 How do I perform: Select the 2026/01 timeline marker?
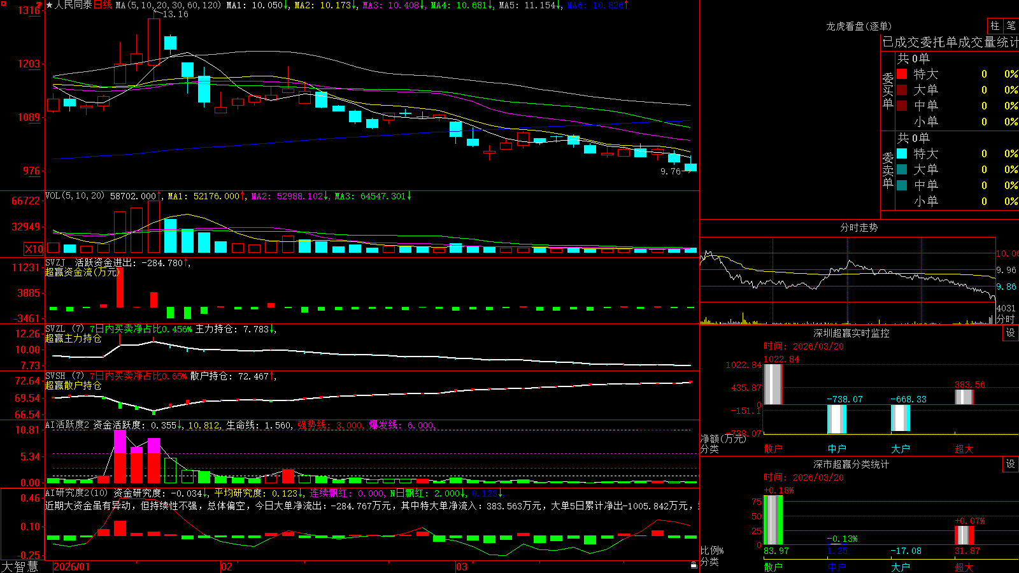coord(71,567)
